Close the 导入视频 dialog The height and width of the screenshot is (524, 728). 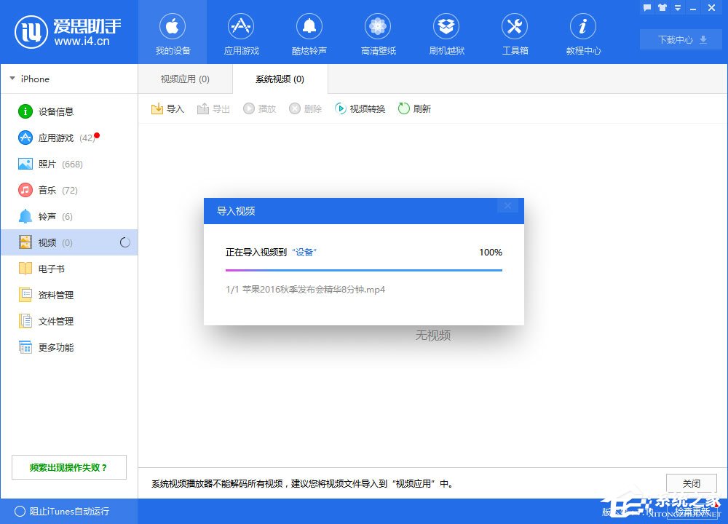coord(507,206)
